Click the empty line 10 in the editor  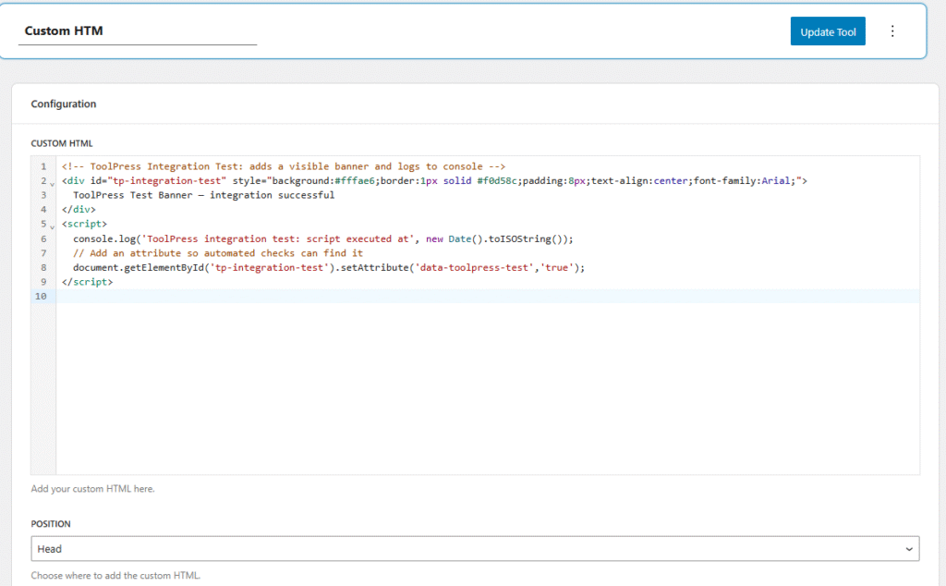[x=185, y=297]
